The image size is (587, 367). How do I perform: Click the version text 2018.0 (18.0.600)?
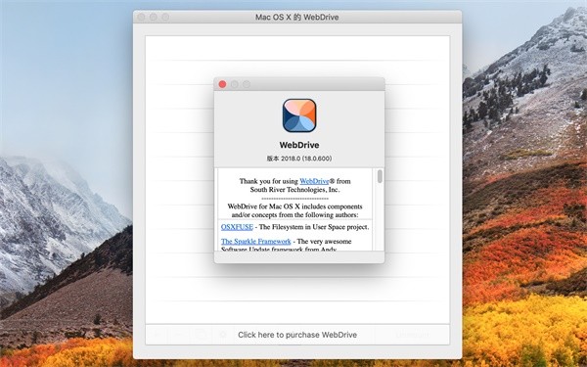coord(299,159)
